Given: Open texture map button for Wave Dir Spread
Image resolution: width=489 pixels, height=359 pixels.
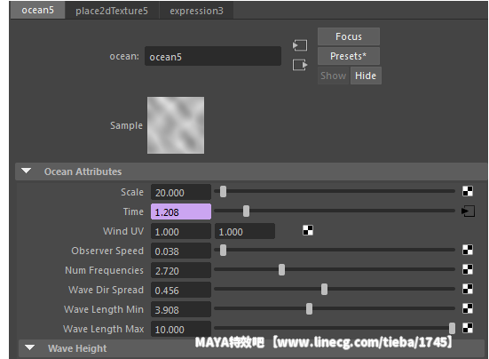Looking at the screenshot, I should [x=468, y=289].
